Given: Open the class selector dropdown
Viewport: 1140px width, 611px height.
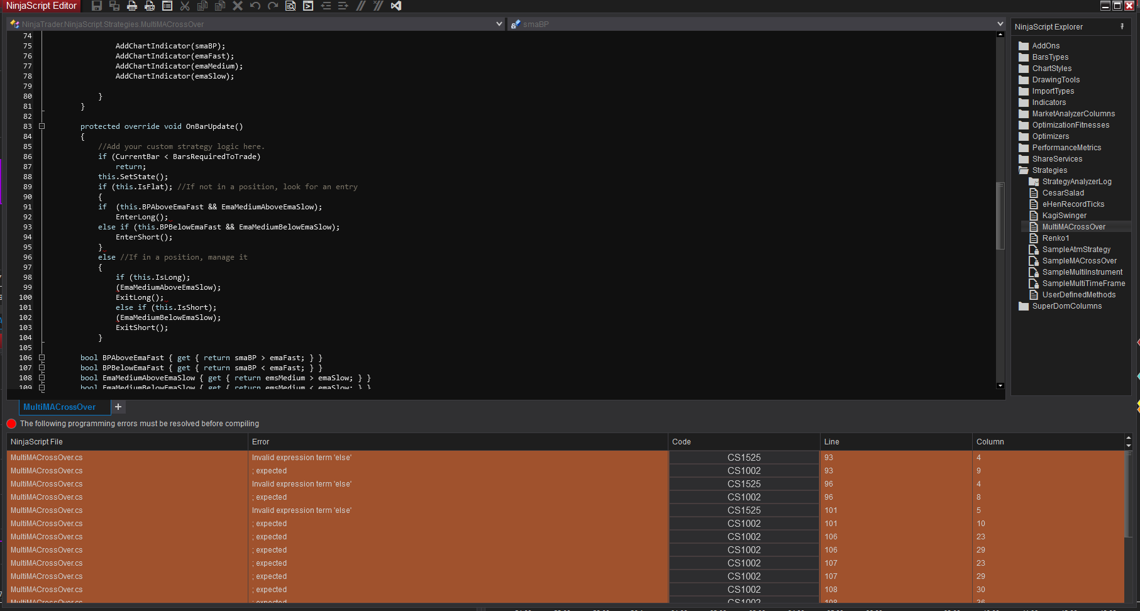Looking at the screenshot, I should (x=499, y=24).
